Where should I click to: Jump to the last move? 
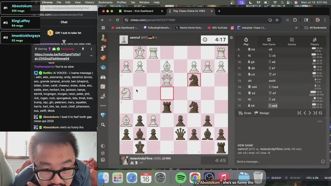click(315, 113)
